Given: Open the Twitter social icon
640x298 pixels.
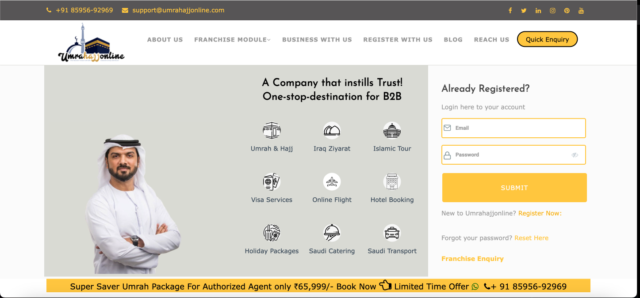Looking at the screenshot, I should [524, 11].
